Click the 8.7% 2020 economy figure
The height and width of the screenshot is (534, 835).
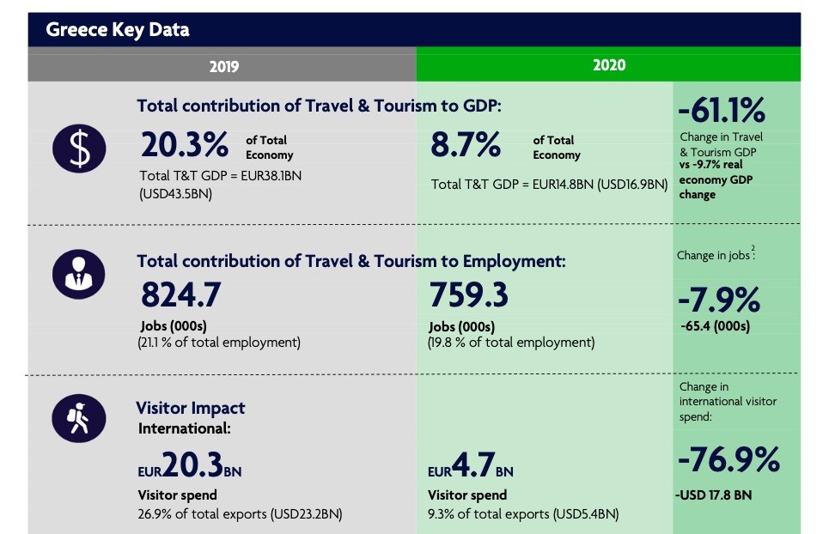466,146
